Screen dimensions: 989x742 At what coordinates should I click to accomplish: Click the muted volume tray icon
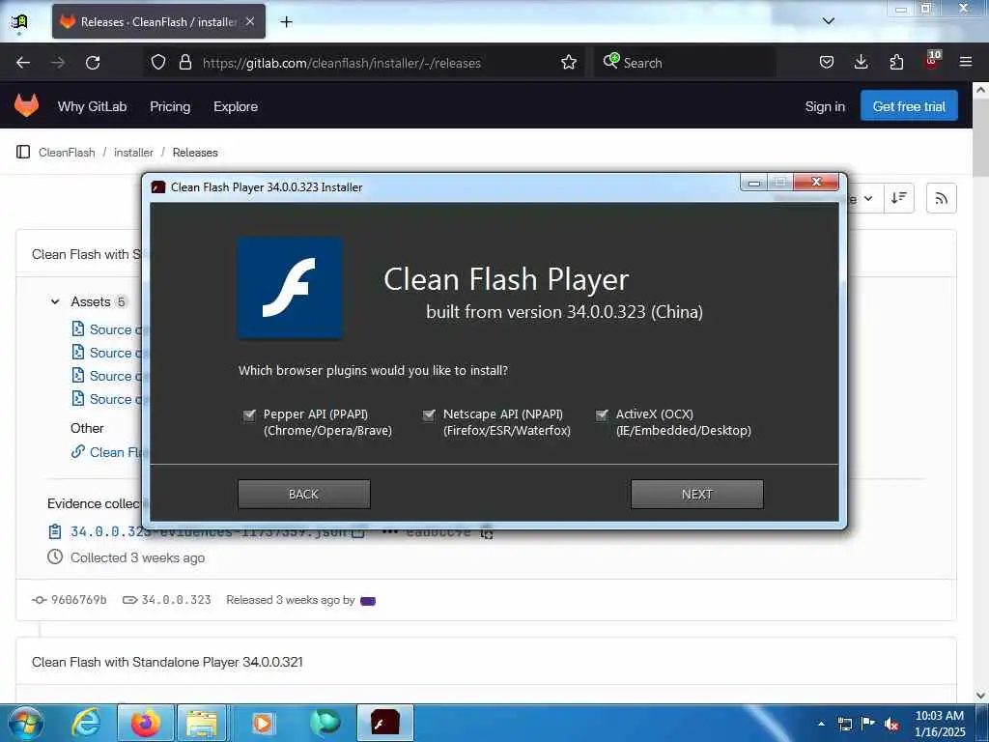click(x=891, y=725)
